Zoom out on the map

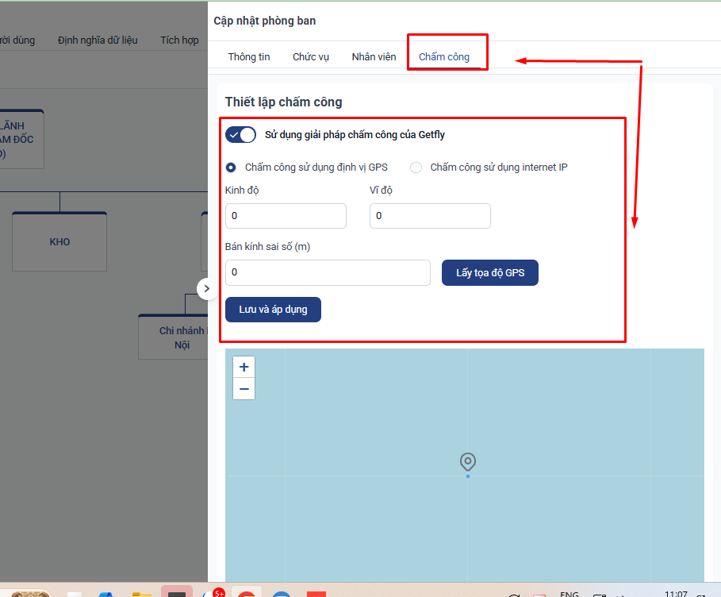pos(244,389)
